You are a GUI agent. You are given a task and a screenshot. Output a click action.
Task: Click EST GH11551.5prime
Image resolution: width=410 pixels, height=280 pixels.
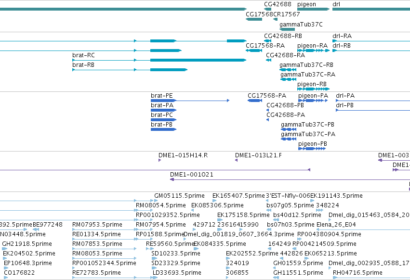(x=298, y=273)
